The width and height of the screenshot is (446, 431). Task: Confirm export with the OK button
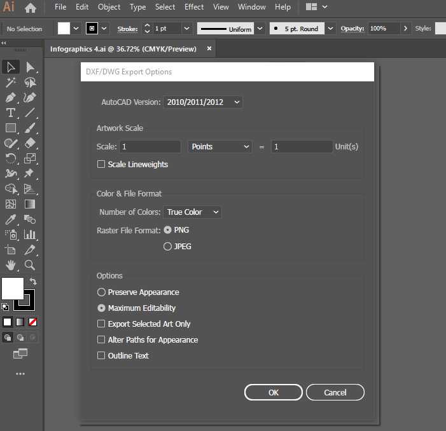(274, 392)
